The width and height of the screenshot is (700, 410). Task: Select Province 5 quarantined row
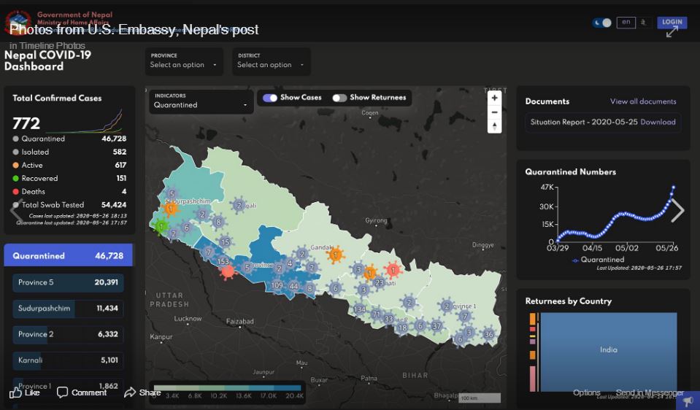[68, 282]
